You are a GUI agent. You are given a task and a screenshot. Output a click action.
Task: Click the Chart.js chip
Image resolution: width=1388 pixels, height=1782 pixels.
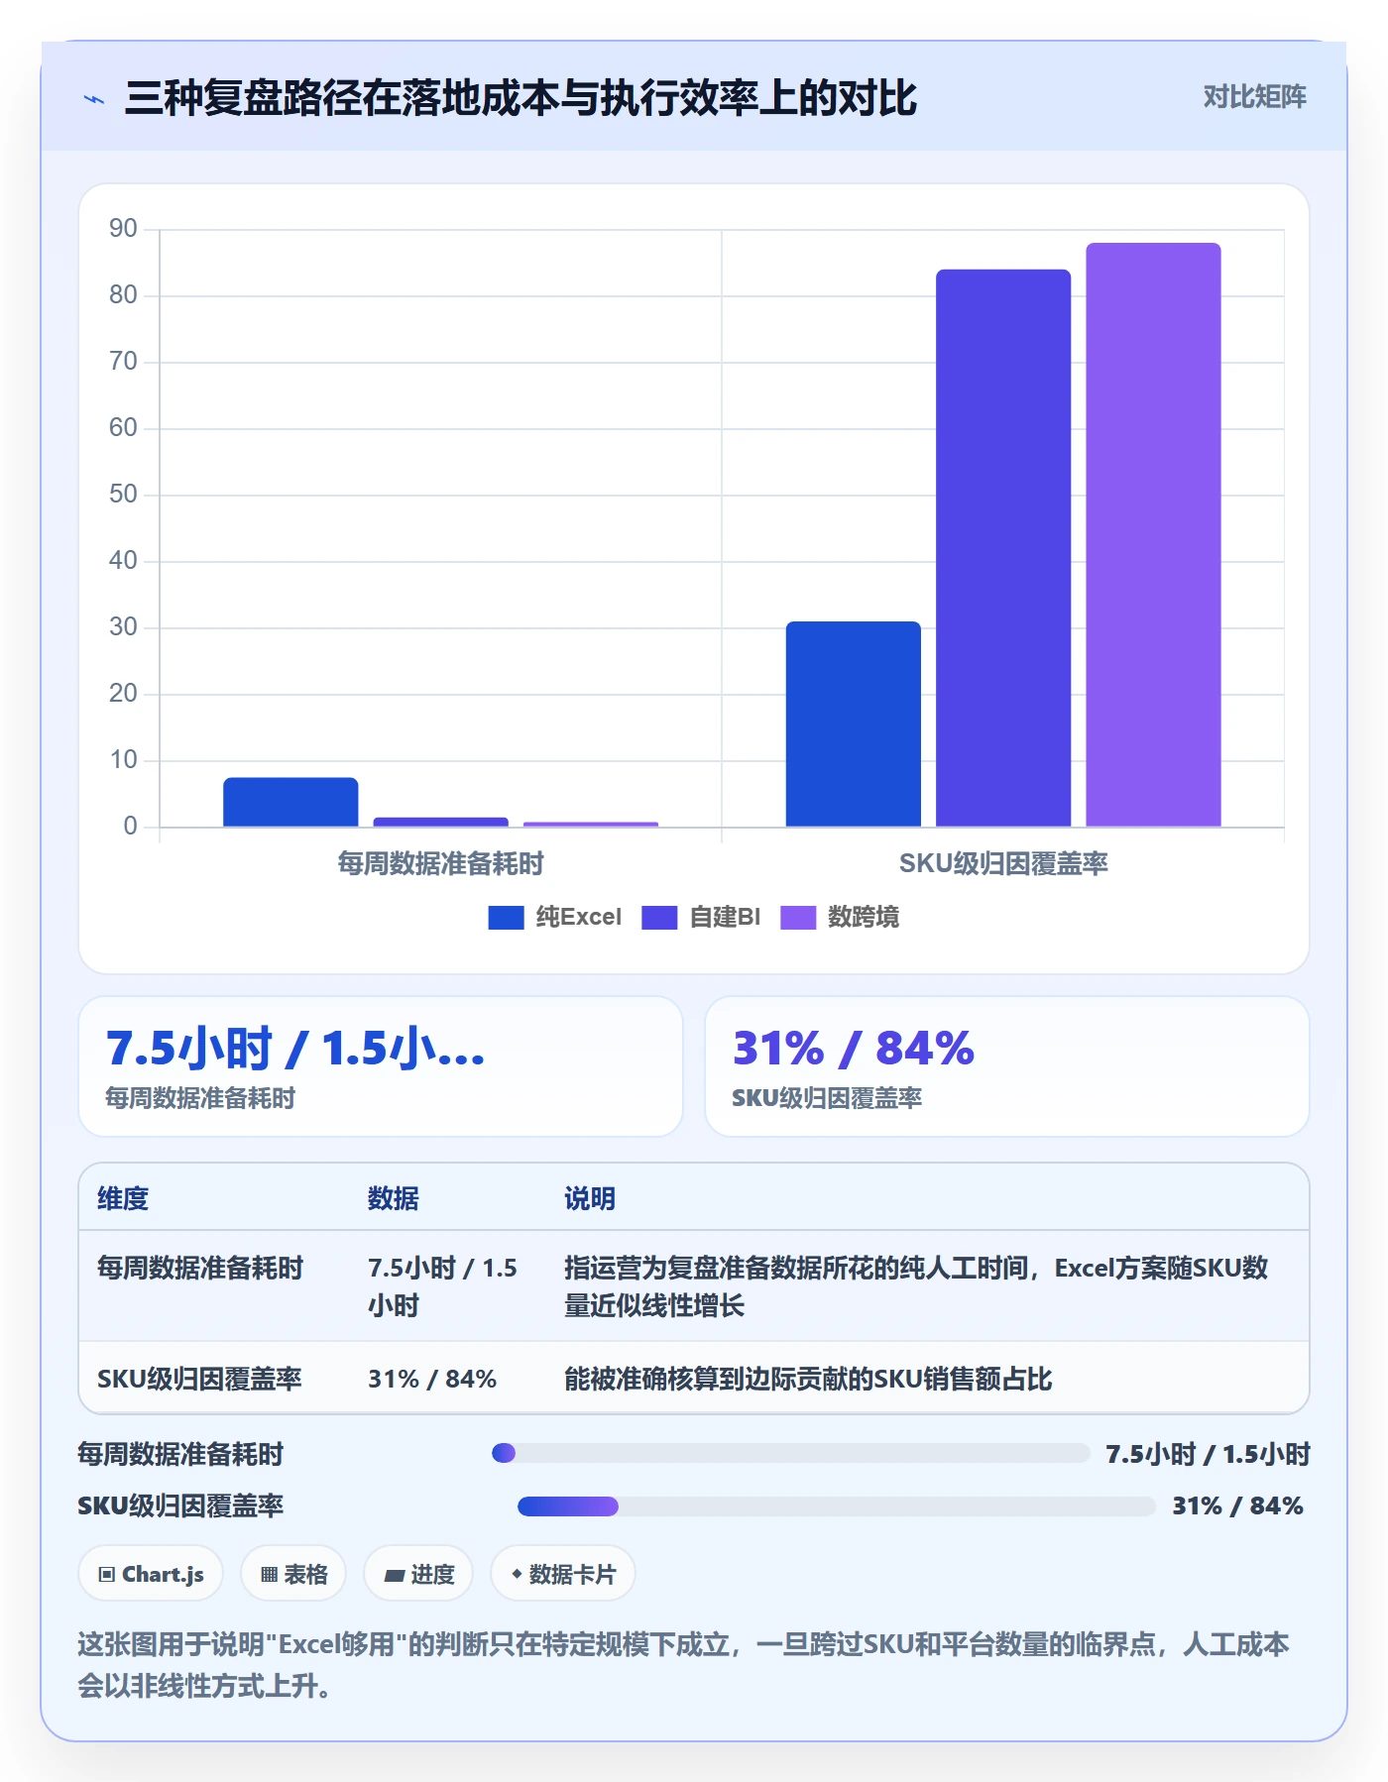click(151, 1574)
